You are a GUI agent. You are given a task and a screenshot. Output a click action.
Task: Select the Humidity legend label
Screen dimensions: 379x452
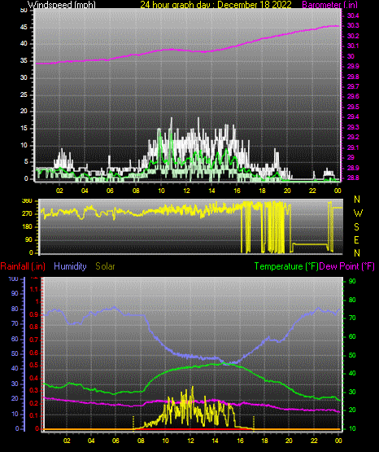[x=70, y=266]
